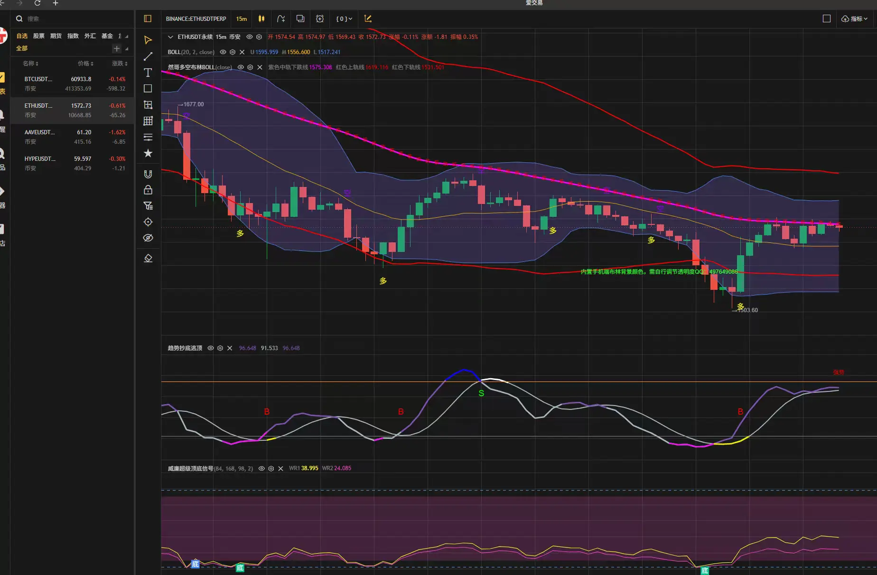877x575 pixels.
Task: Sort watchlist by 名称 column
Action: click(30, 64)
